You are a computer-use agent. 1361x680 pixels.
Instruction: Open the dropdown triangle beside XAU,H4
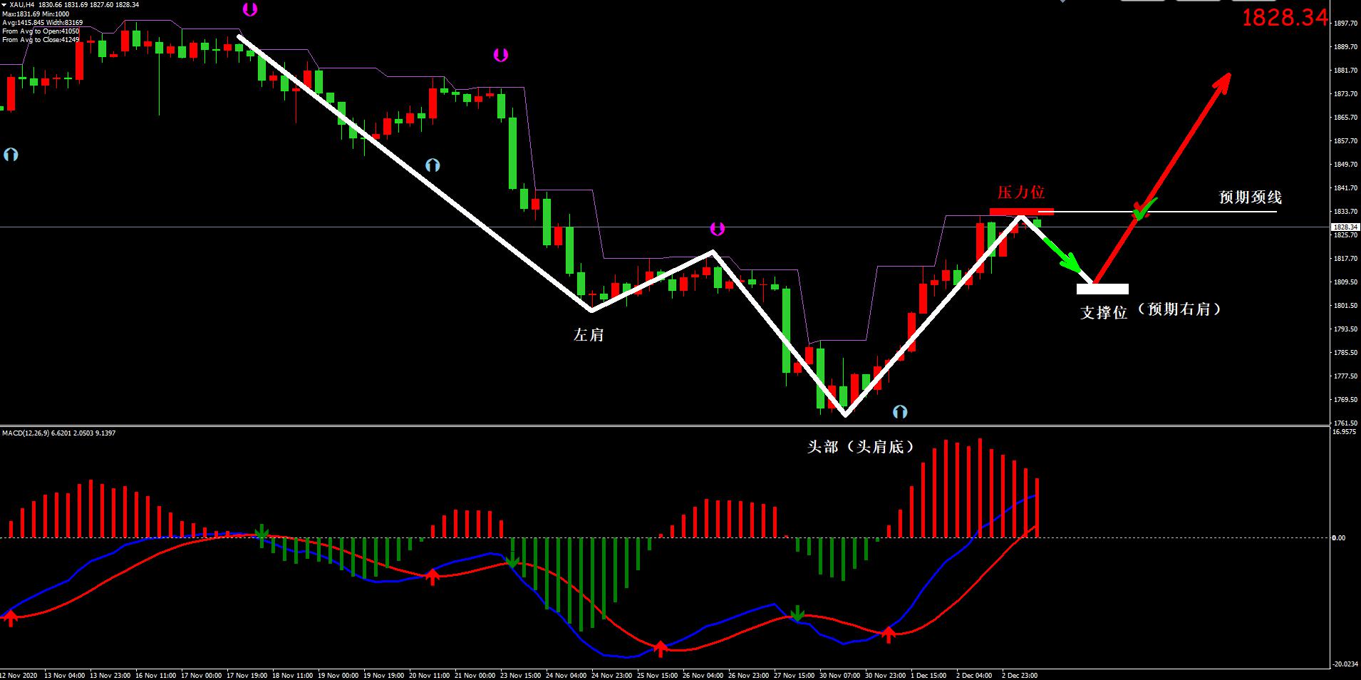click(x=4, y=5)
